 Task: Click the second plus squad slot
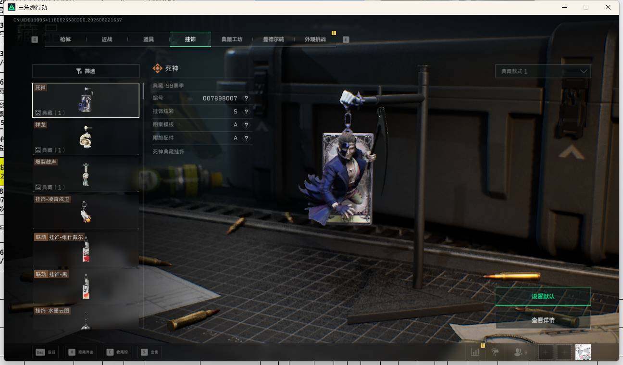pos(564,352)
